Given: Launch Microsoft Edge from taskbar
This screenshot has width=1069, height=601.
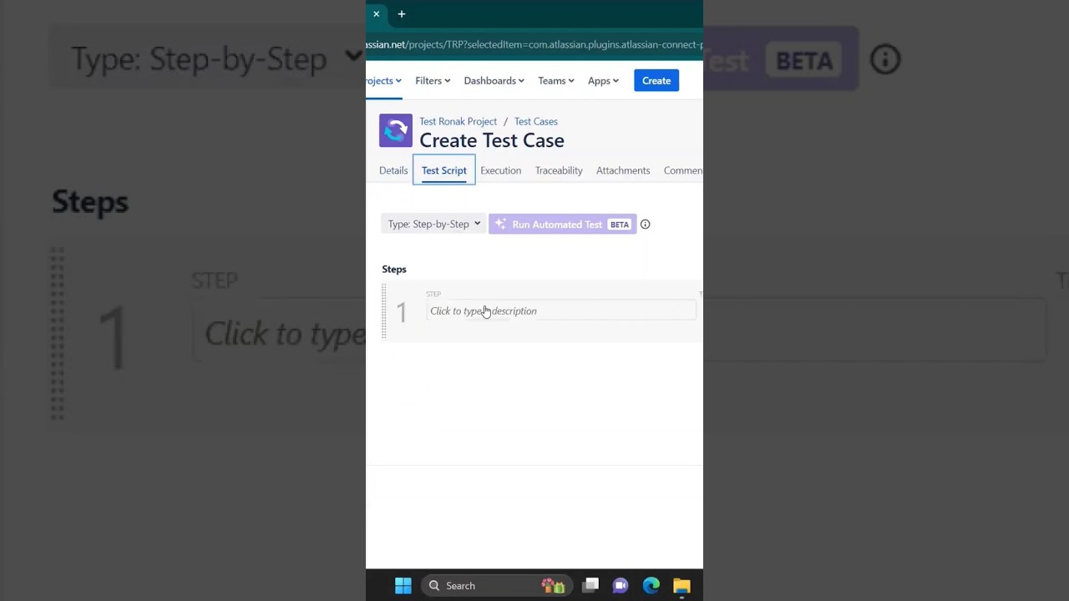Looking at the screenshot, I should [x=651, y=586].
